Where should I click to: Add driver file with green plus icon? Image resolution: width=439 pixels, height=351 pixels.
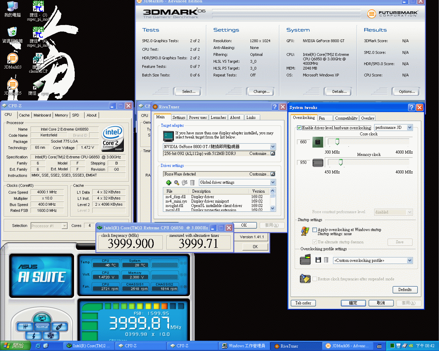[x=168, y=183]
